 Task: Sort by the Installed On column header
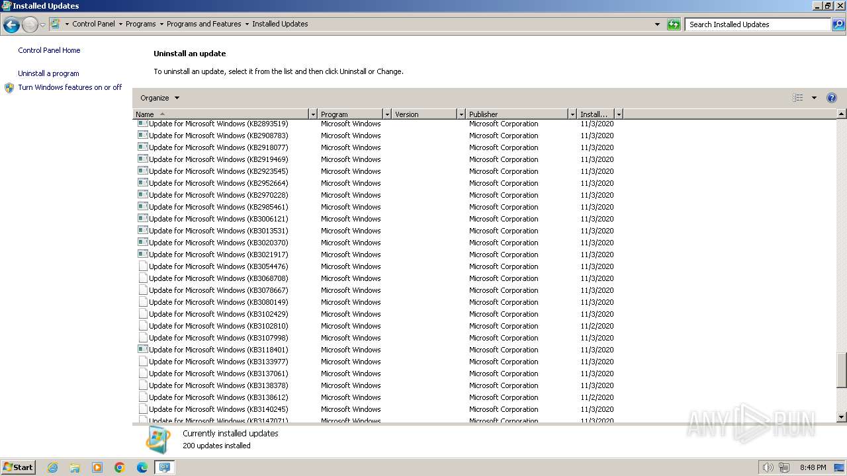click(596, 114)
